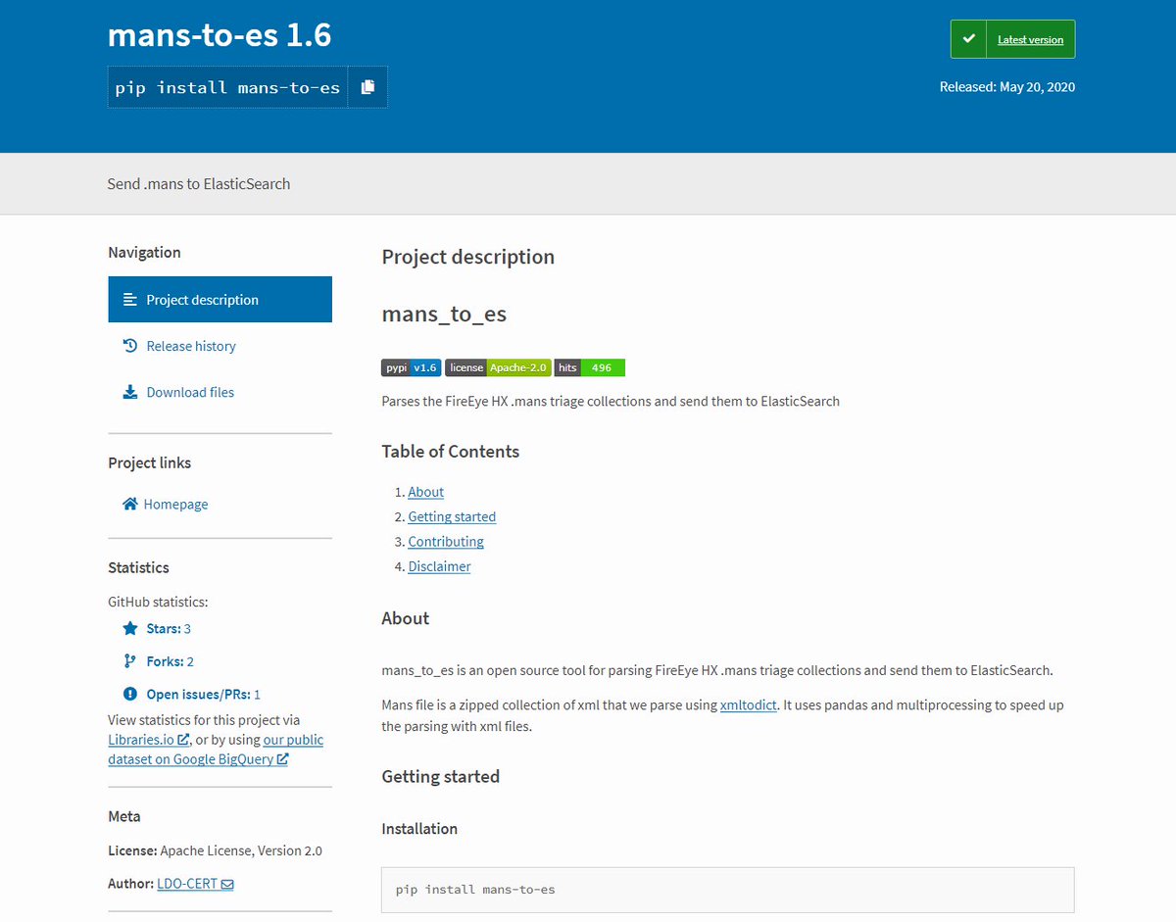This screenshot has width=1176, height=922.
Task: Open the Latest version button
Action: 1029,39
